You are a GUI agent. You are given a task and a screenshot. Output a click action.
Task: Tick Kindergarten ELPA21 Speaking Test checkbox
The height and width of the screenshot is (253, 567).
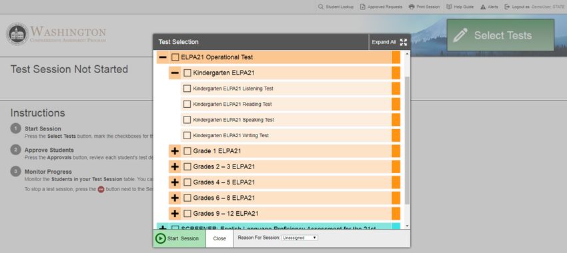187,120
